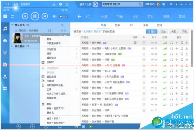Expand the 添加歌曲 submenu
194x130 pixels.
60,49
